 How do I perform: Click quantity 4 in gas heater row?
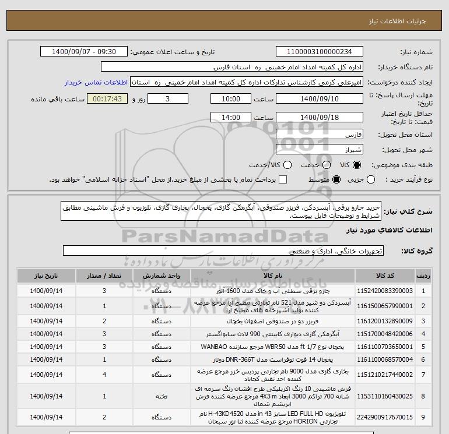click(x=104, y=375)
